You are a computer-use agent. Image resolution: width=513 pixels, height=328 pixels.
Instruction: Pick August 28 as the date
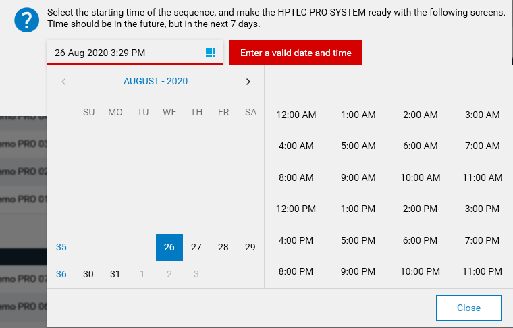223,247
